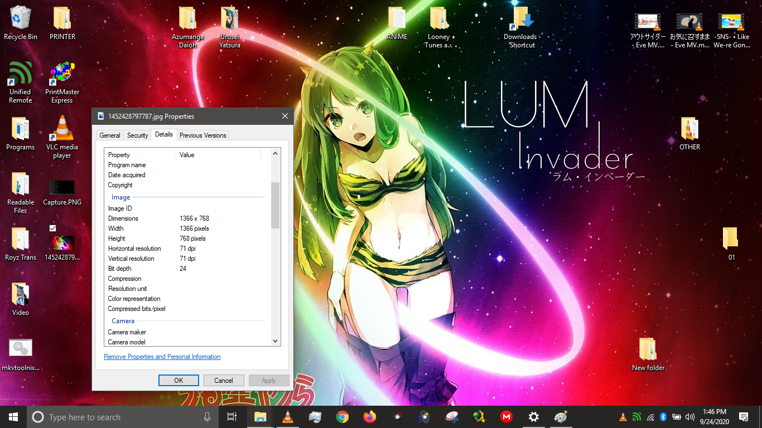The image size is (762, 428).
Task: Switch to the Security tab
Action: click(x=138, y=135)
